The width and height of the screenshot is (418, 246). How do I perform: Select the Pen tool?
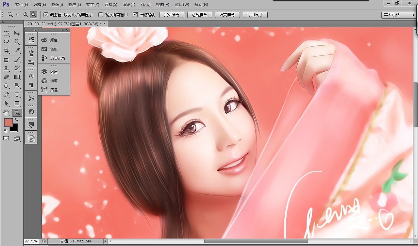click(x=6, y=95)
